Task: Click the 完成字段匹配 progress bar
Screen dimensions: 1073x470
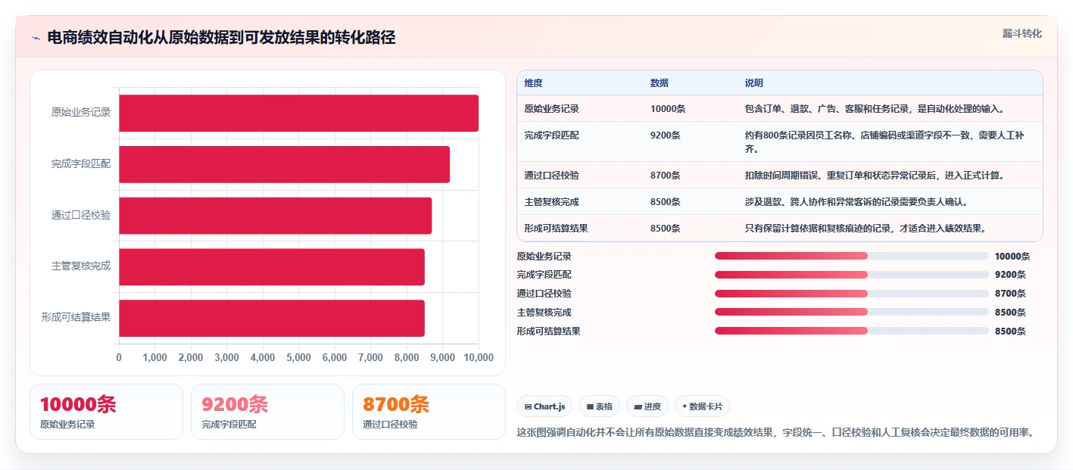Action: click(x=852, y=275)
